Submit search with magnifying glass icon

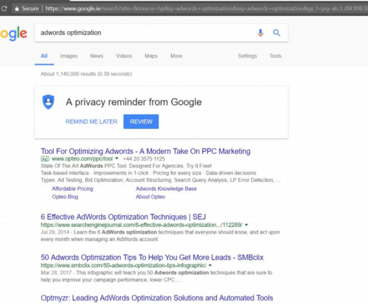point(277,33)
